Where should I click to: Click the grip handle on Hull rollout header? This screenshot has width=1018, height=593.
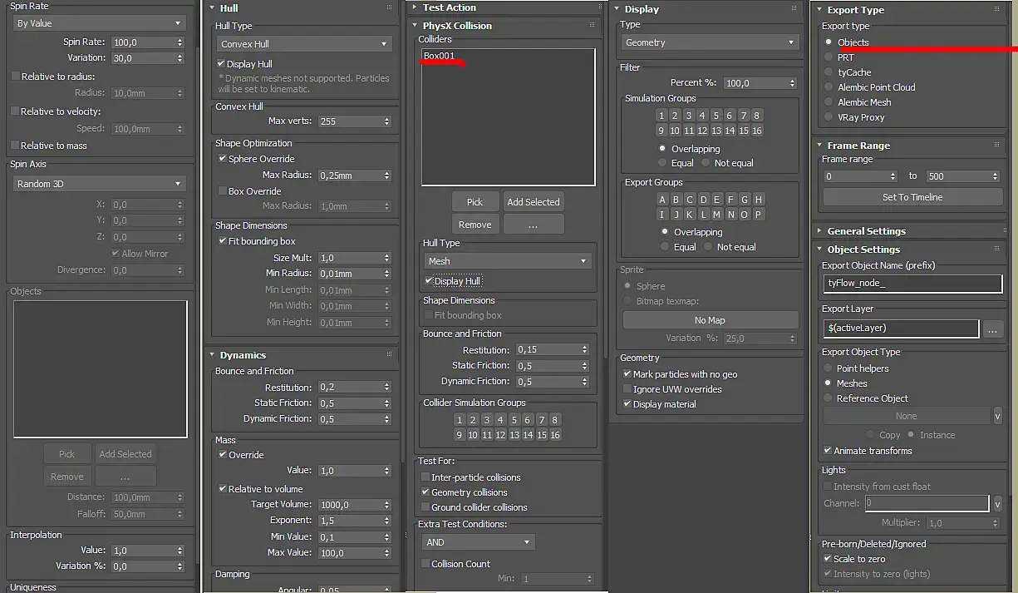(389, 7)
